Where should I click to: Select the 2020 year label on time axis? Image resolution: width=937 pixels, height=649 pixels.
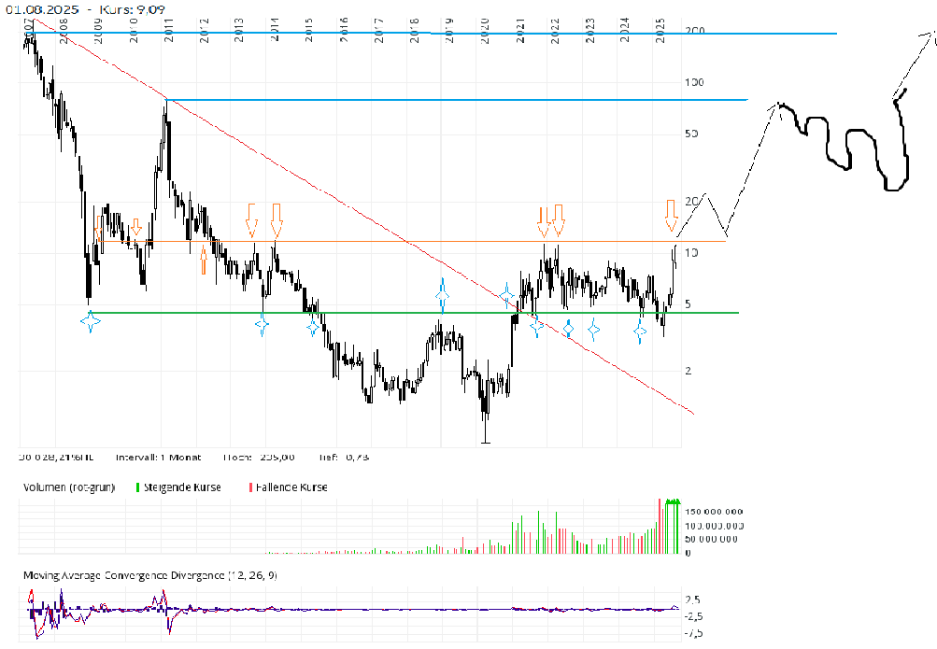pos(485,30)
